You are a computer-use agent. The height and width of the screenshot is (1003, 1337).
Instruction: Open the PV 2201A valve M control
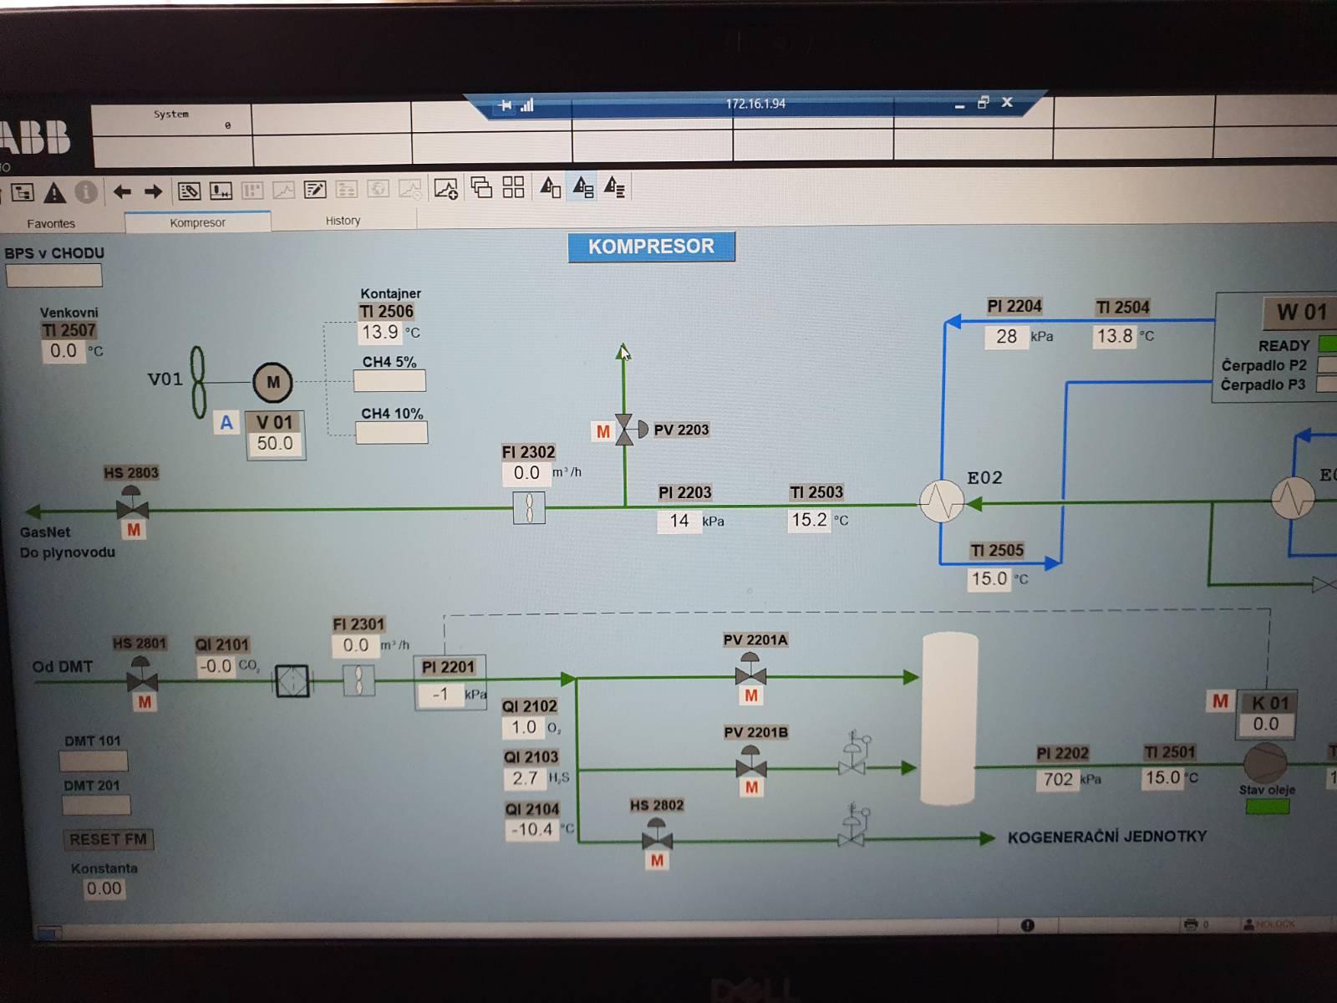pos(751,695)
